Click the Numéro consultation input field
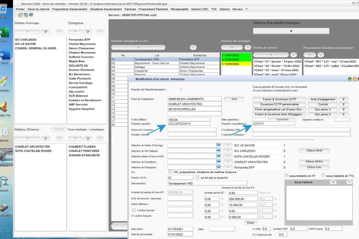 [274, 123]
